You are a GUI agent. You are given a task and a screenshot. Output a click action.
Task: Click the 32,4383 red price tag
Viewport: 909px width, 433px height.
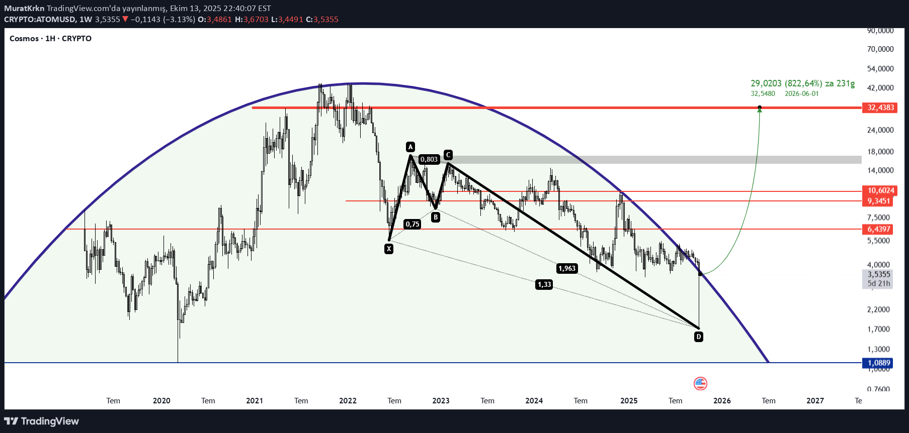[880, 107]
